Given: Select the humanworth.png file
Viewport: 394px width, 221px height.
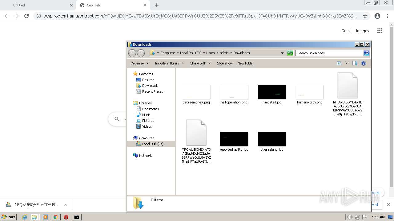Looking at the screenshot, I should pos(310,95).
